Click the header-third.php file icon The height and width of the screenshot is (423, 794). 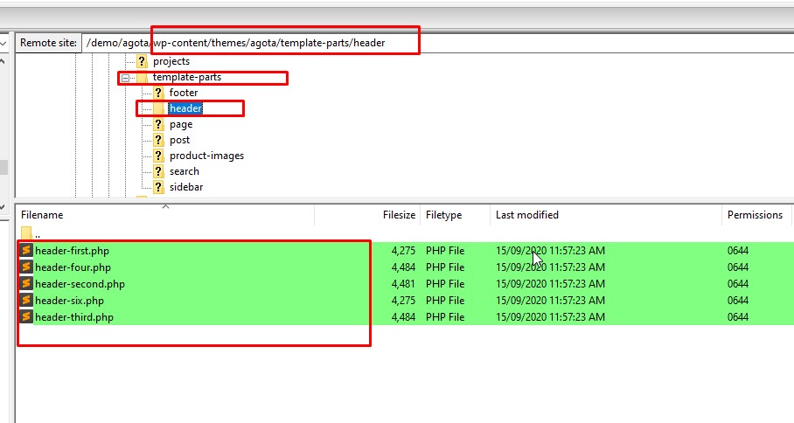click(x=26, y=317)
